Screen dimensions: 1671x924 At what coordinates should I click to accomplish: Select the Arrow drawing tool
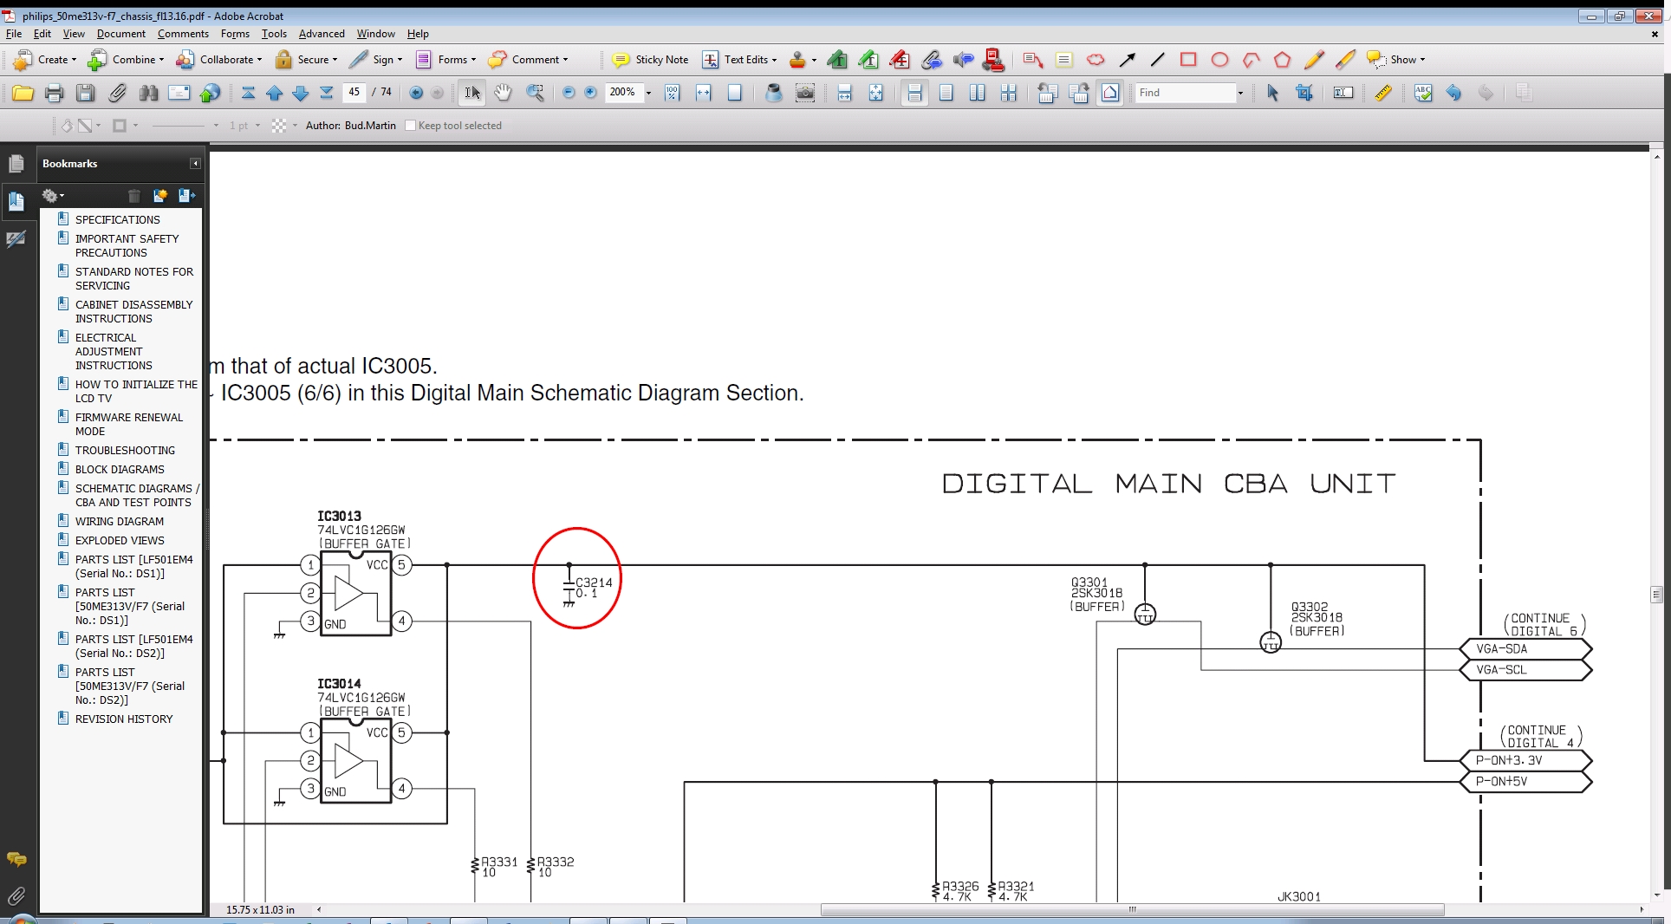coord(1127,60)
